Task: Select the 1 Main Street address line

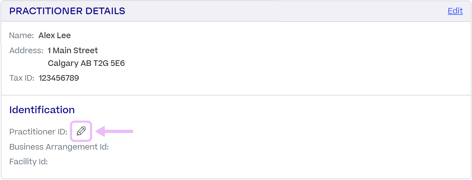Action: coord(73,51)
